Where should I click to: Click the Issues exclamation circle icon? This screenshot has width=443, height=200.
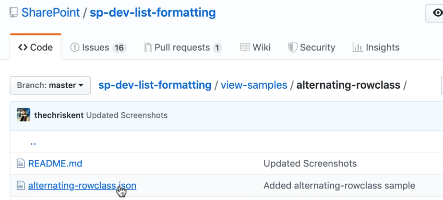point(75,47)
